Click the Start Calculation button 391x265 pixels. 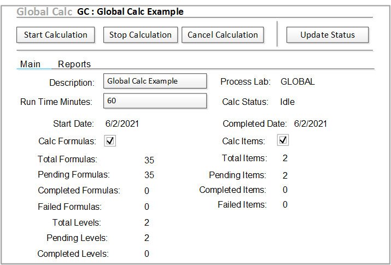click(x=55, y=35)
